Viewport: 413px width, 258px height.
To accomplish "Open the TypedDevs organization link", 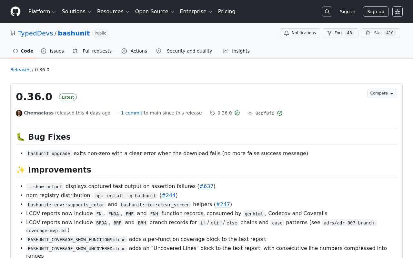I will (x=35, y=33).
